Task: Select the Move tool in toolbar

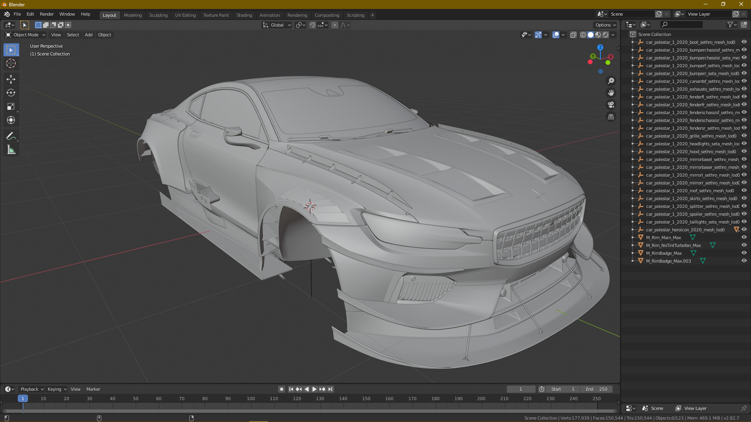Action: click(x=11, y=78)
